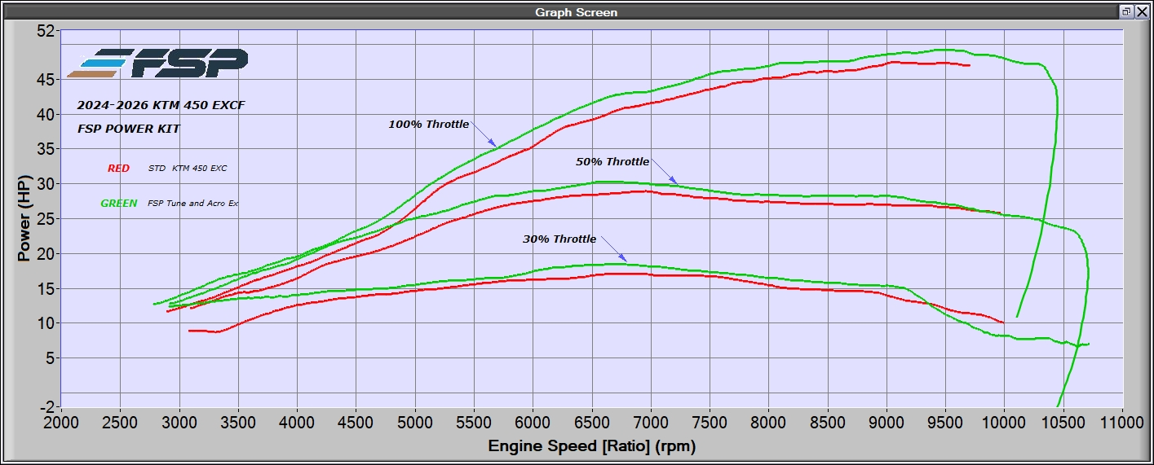Restore down the Graph Screen window
1154x465 pixels.
point(1126,11)
